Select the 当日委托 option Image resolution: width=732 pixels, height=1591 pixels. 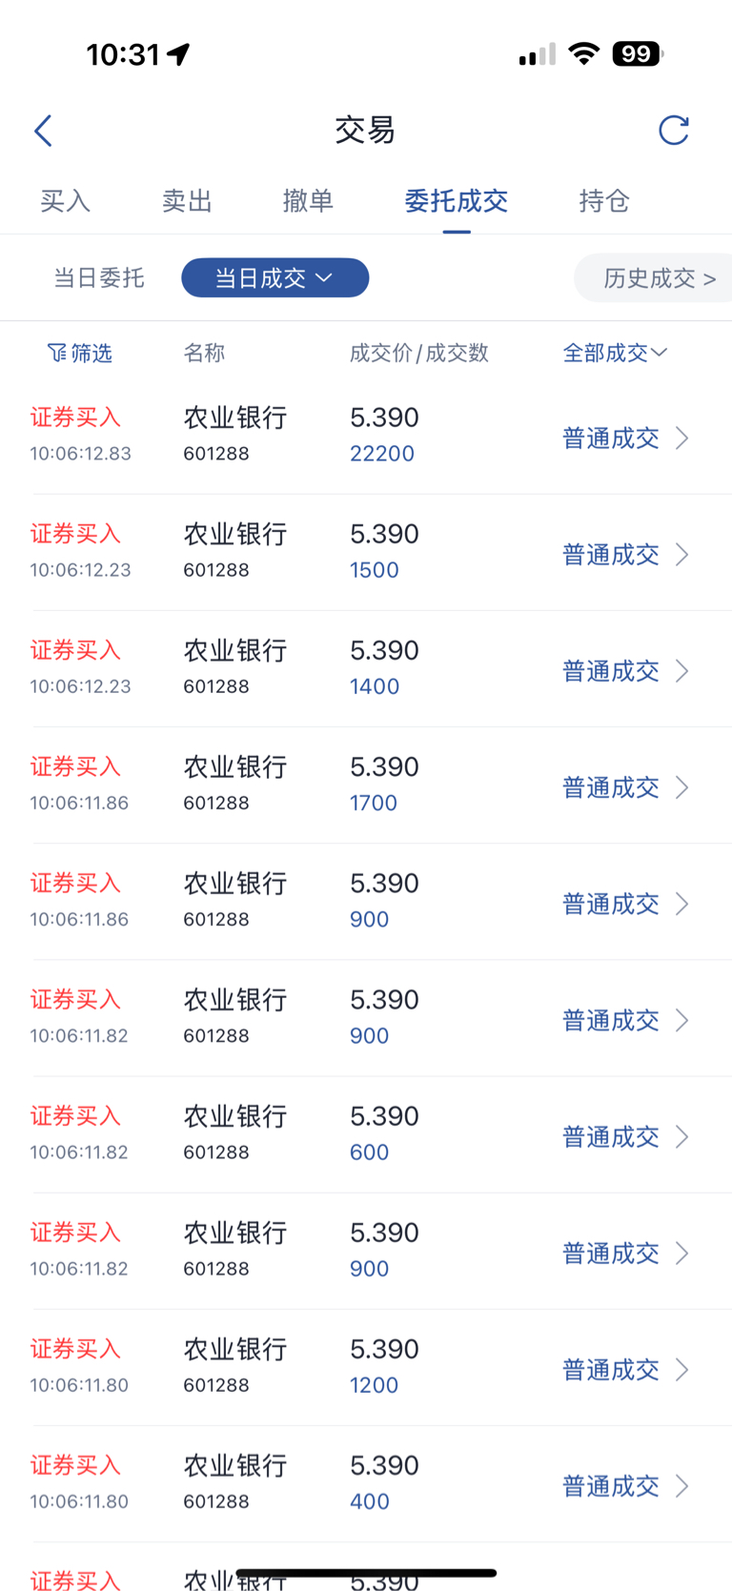(99, 278)
